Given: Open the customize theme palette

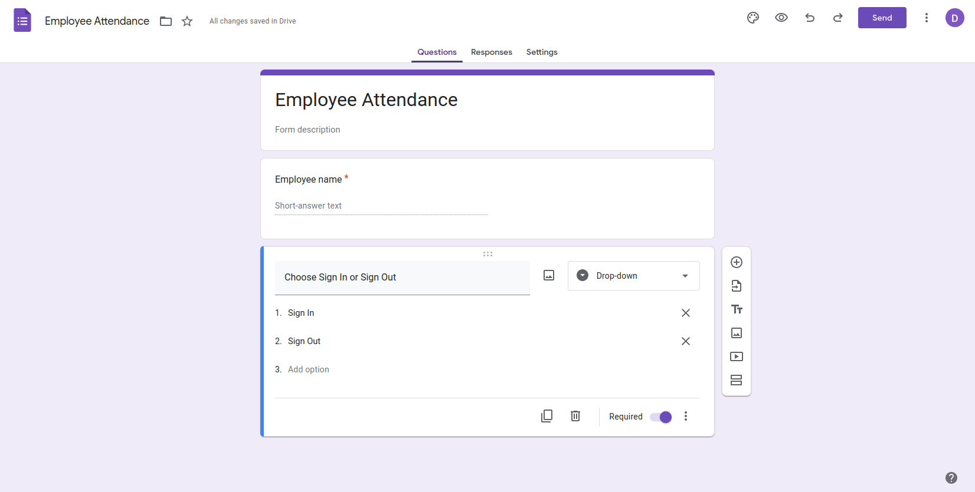Looking at the screenshot, I should [752, 18].
